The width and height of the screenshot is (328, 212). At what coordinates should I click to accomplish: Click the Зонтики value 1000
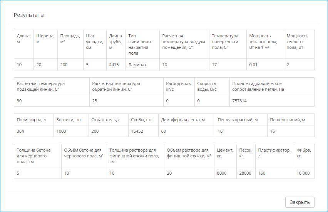[x=61, y=131]
